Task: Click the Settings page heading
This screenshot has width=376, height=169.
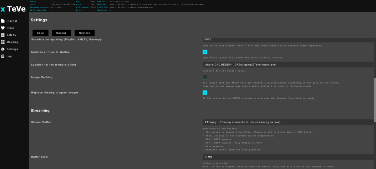Action: click(39, 20)
